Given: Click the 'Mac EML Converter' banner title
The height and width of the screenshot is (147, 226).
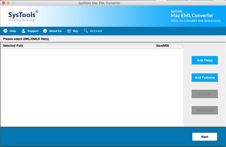Looking at the screenshot, I should coord(192,15).
